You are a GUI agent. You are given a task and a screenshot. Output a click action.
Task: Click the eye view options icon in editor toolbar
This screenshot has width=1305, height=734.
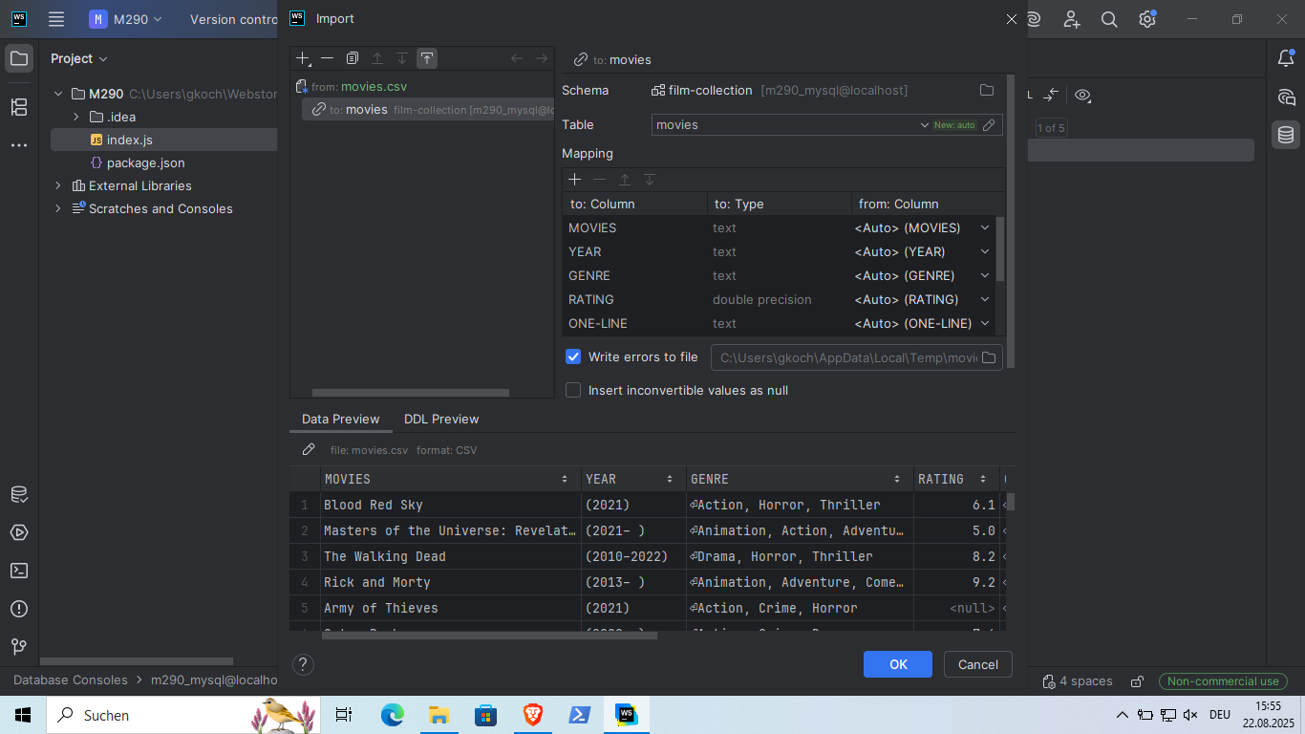1082,95
